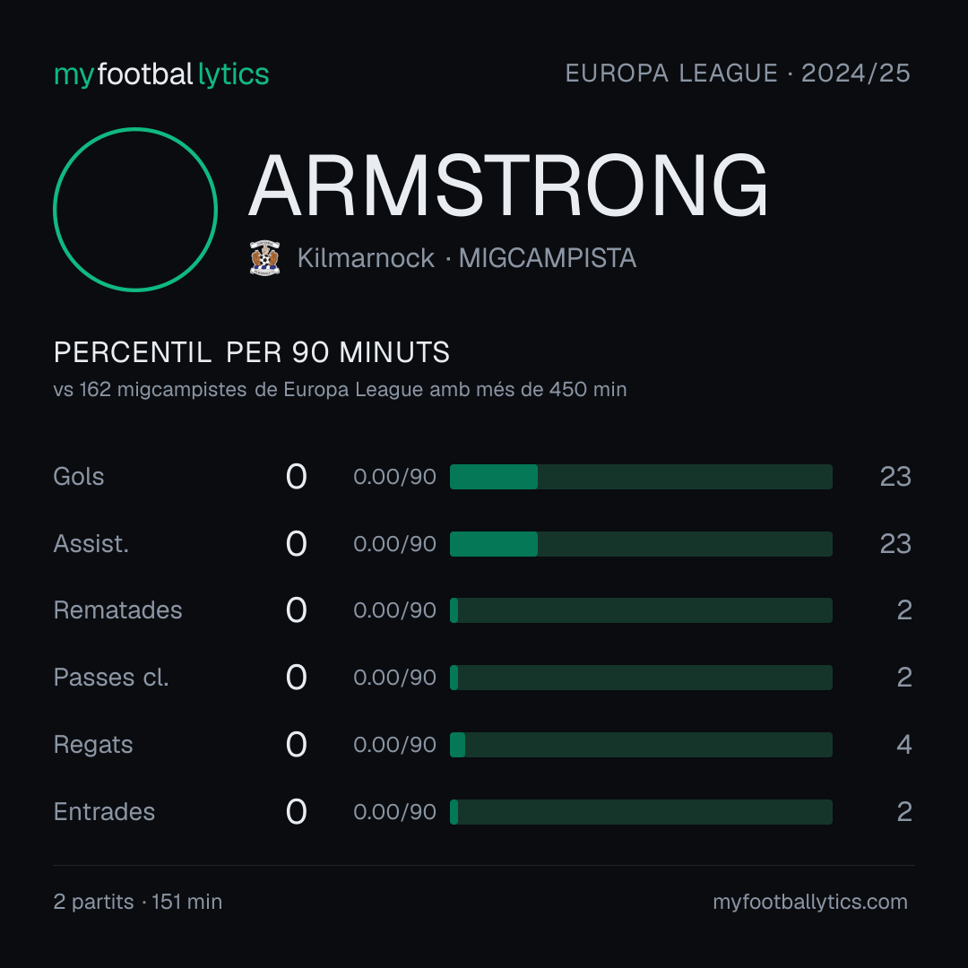This screenshot has width=968, height=968.
Task: Click the Gols percentile bar
Action: click(x=641, y=477)
